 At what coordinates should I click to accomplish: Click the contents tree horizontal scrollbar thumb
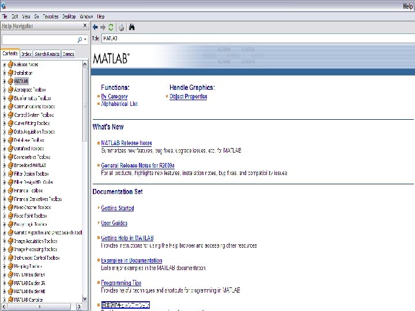[x=39, y=306]
